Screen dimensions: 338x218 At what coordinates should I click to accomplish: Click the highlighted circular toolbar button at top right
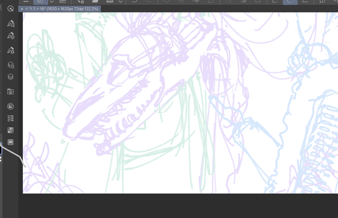290,2
